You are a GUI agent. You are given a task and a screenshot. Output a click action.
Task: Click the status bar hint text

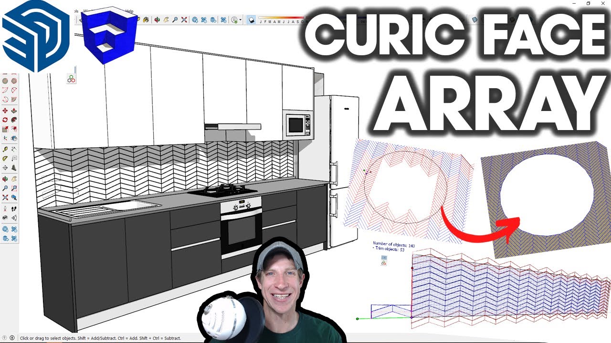coord(100,338)
